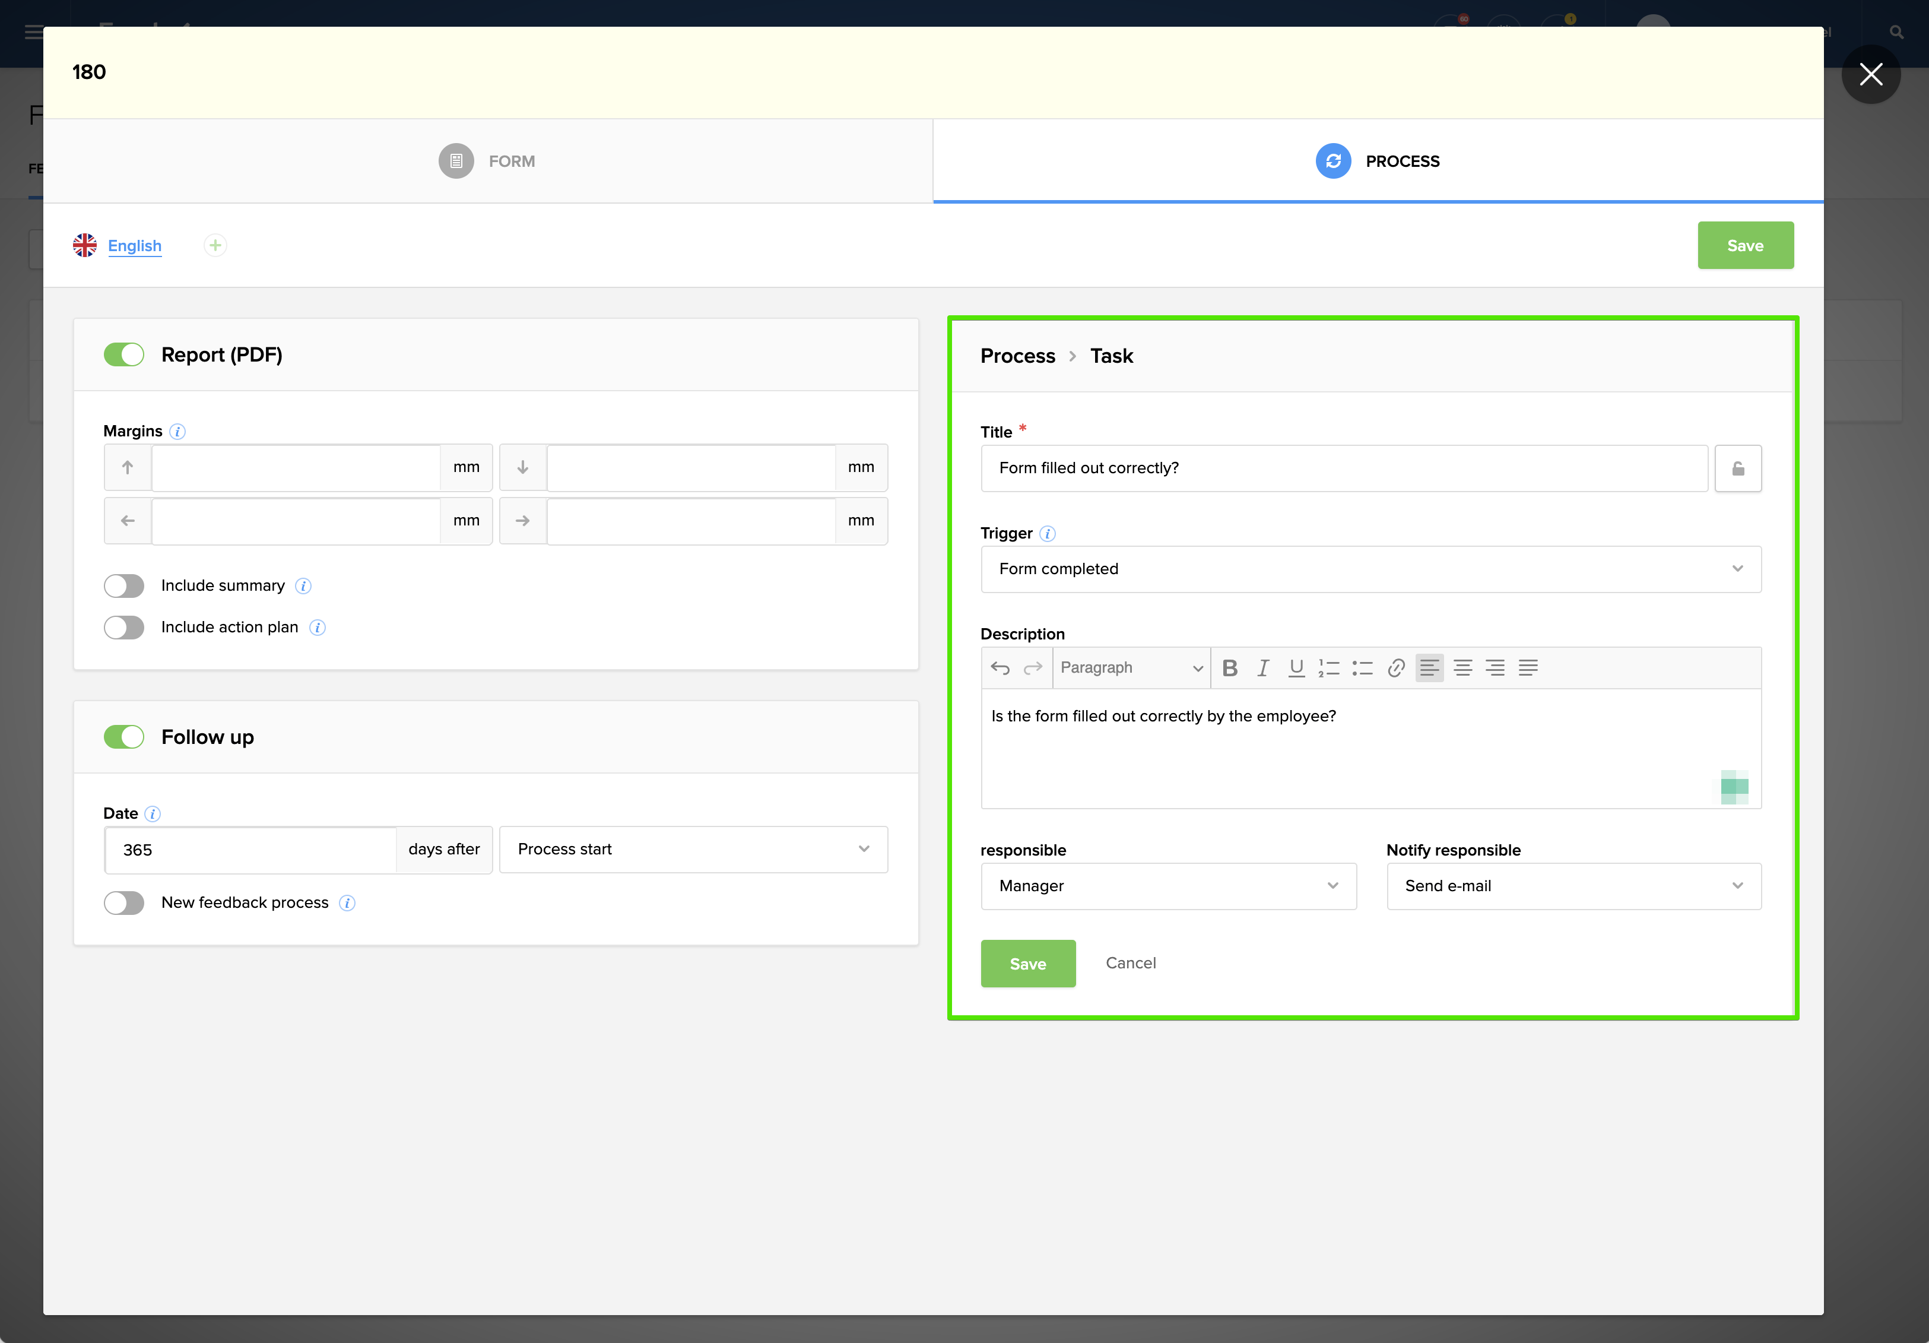
Task: Click the undo arrow in the editor
Action: coord(1000,668)
